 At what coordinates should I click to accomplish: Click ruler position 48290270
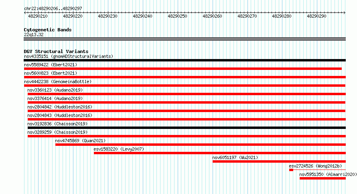tap(247, 16)
